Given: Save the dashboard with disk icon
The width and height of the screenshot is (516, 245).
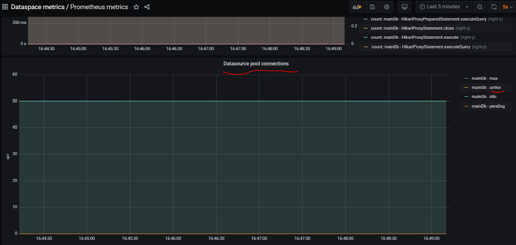Looking at the screenshot, I should (x=372, y=7).
